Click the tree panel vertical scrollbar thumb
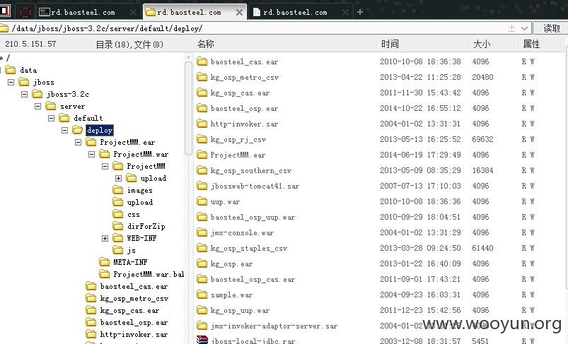This screenshot has height=344, width=568. tap(188, 108)
